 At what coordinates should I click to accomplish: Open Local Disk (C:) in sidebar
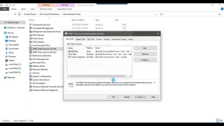click(13, 64)
